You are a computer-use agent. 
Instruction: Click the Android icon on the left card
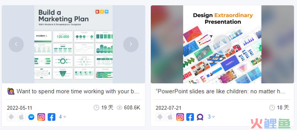pos(11,117)
